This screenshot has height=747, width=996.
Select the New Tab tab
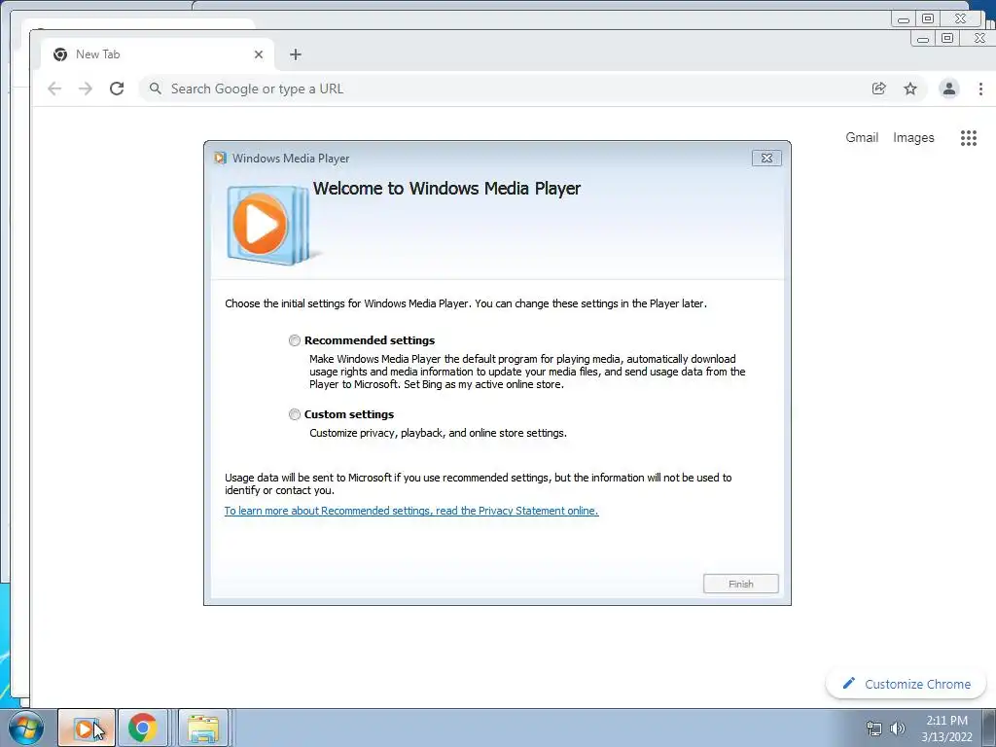pos(158,54)
